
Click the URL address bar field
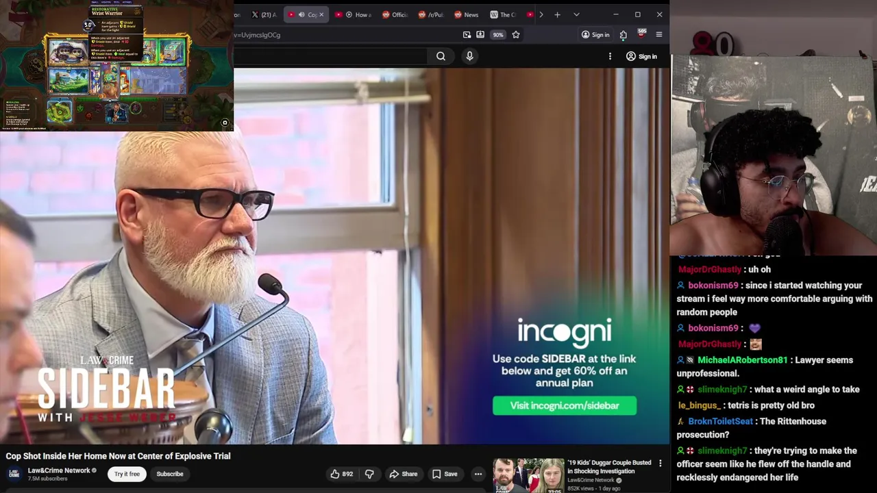[x=346, y=35]
